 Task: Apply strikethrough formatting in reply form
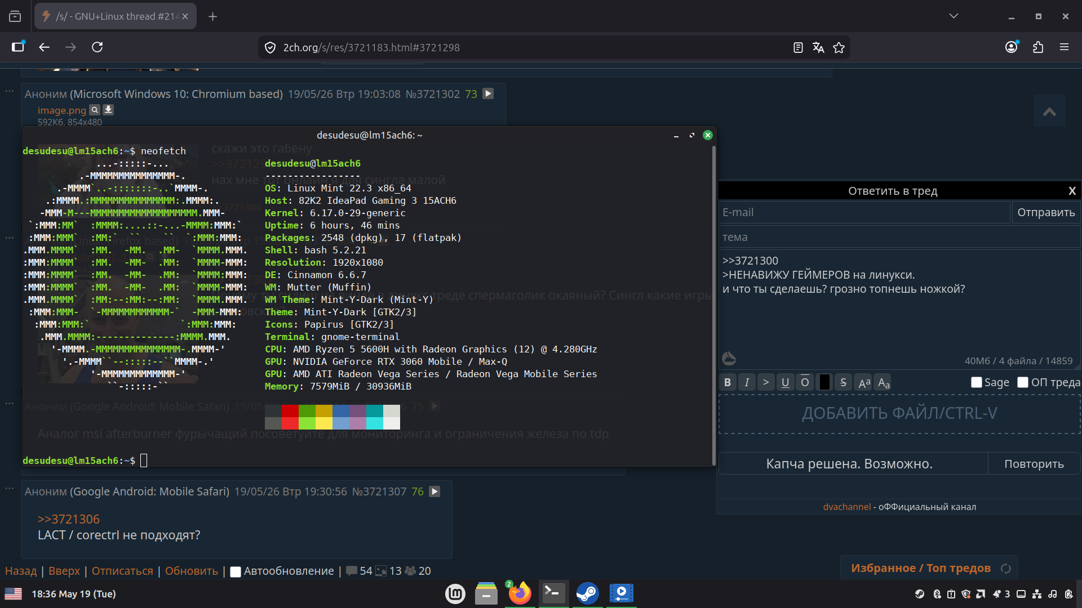(843, 383)
